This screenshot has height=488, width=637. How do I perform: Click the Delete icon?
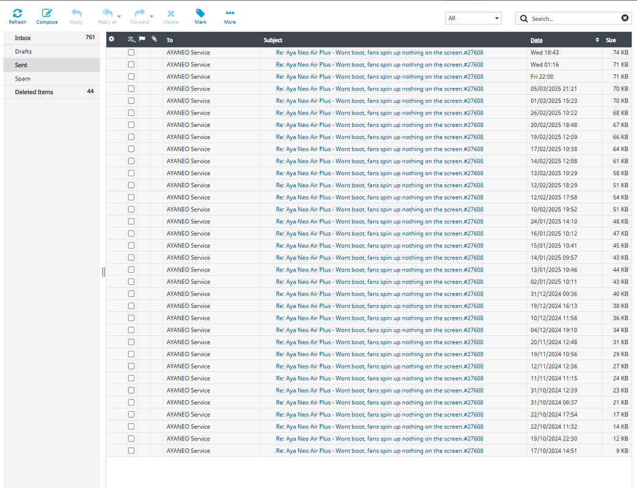coord(171,13)
